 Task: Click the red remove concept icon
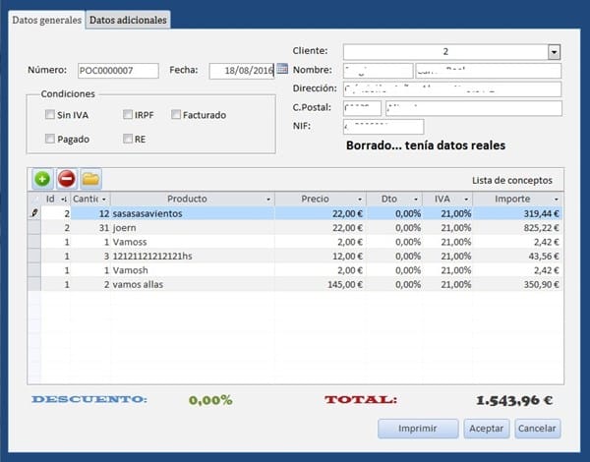[x=66, y=179]
